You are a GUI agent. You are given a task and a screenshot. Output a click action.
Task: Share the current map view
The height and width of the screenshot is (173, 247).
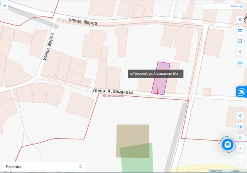point(240,52)
